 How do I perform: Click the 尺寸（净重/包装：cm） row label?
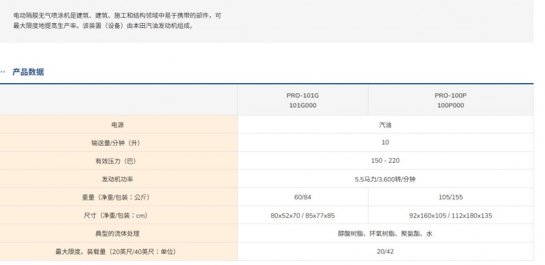coord(117,216)
